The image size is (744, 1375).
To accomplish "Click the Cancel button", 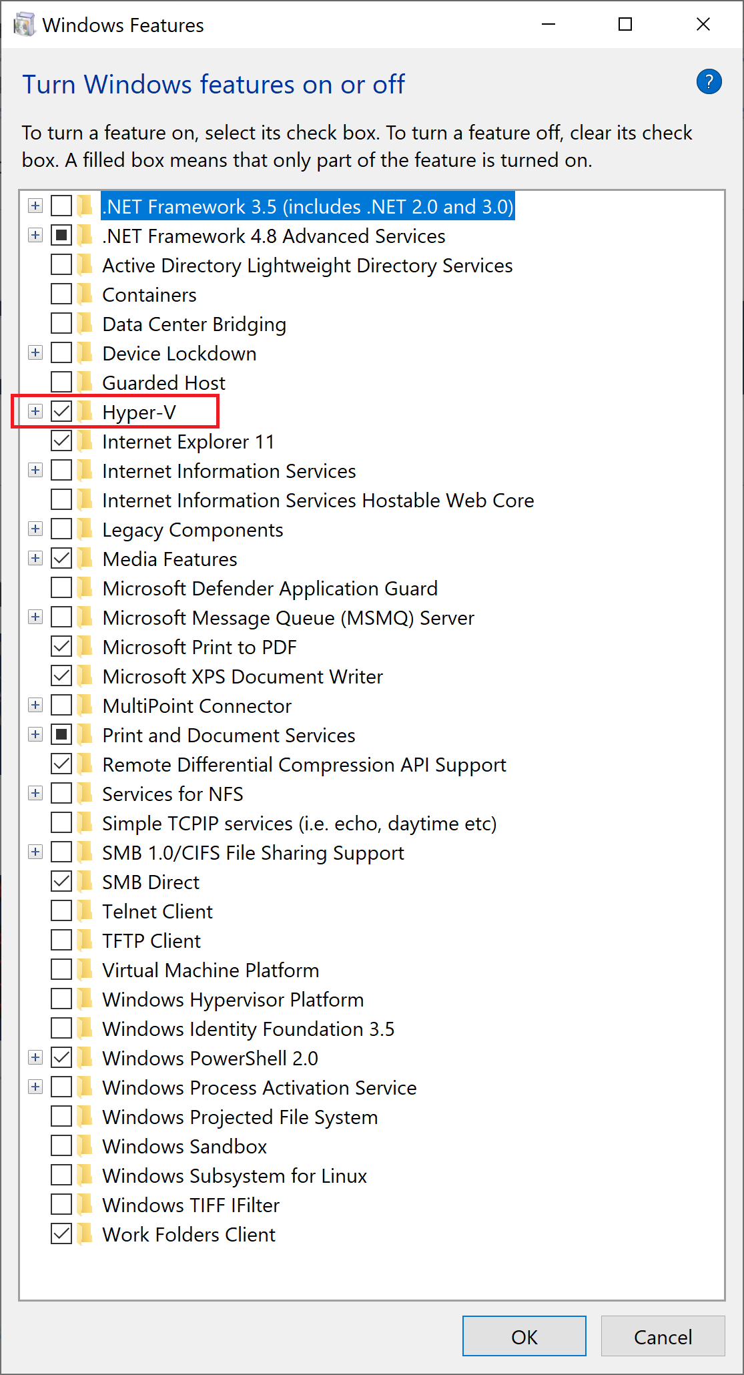I will [663, 1336].
